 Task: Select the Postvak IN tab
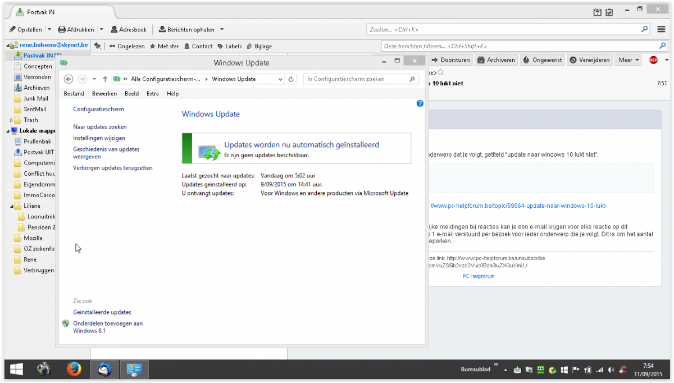point(63,12)
